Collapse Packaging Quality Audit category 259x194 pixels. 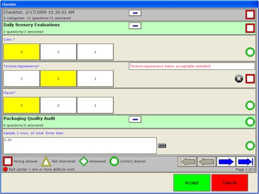(135, 120)
